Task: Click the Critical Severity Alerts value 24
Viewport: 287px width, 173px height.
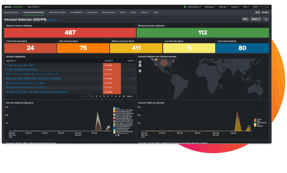Action: coord(30,48)
